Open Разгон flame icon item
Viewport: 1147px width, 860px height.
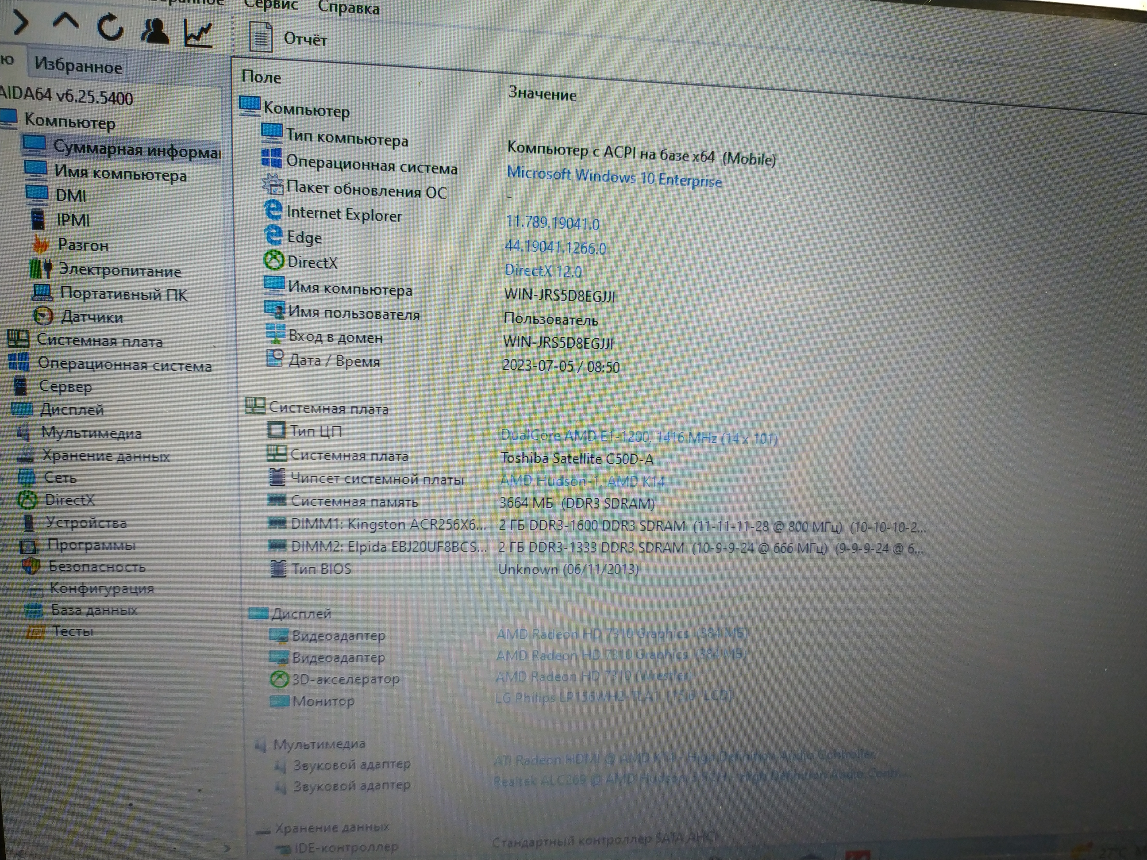pos(70,244)
